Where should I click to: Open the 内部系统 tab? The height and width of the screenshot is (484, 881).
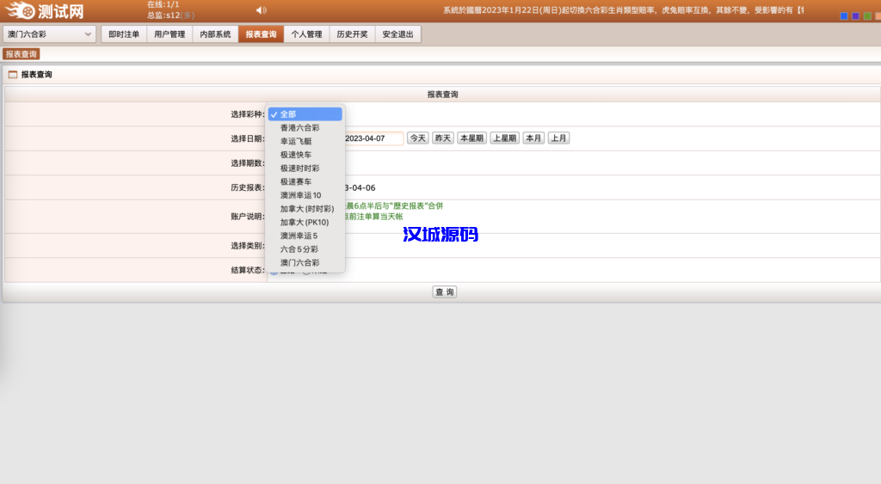pyautogui.click(x=215, y=34)
